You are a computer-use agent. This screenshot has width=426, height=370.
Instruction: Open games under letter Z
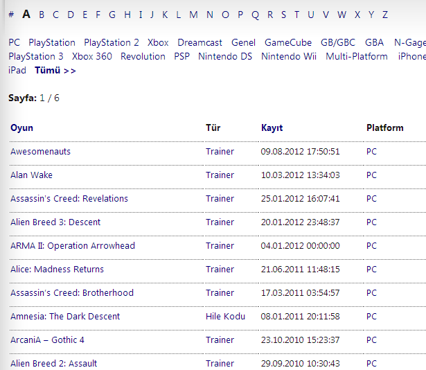pyautogui.click(x=385, y=15)
